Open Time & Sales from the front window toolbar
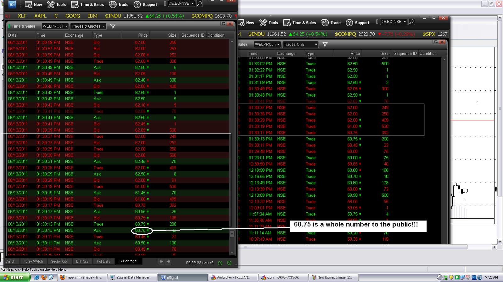This screenshot has height=282, width=503. pyautogui.click(x=87, y=5)
